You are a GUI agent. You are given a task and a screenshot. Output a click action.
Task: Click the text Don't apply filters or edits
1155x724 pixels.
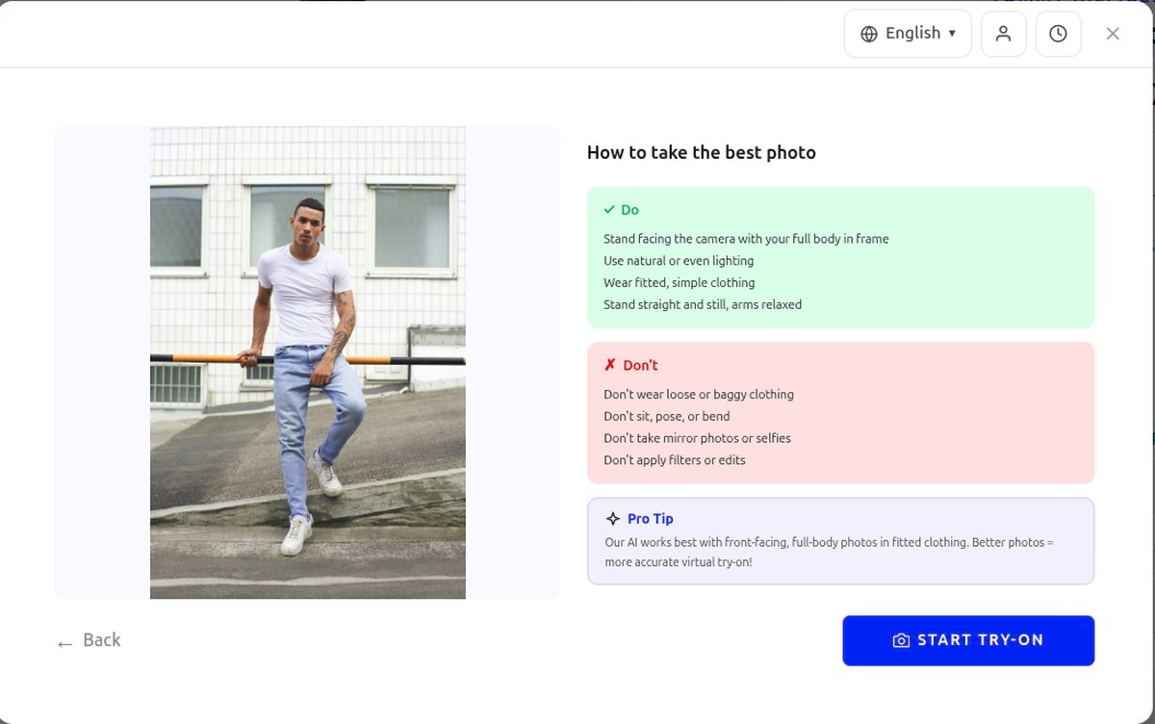[674, 459]
